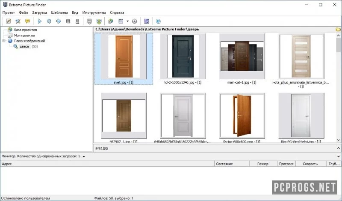Screen dimensions: 342x201
Task: Click the Глуб… column header
Action: (334, 164)
